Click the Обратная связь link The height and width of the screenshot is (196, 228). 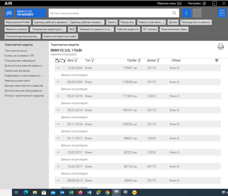pyautogui.click(x=167, y=3)
